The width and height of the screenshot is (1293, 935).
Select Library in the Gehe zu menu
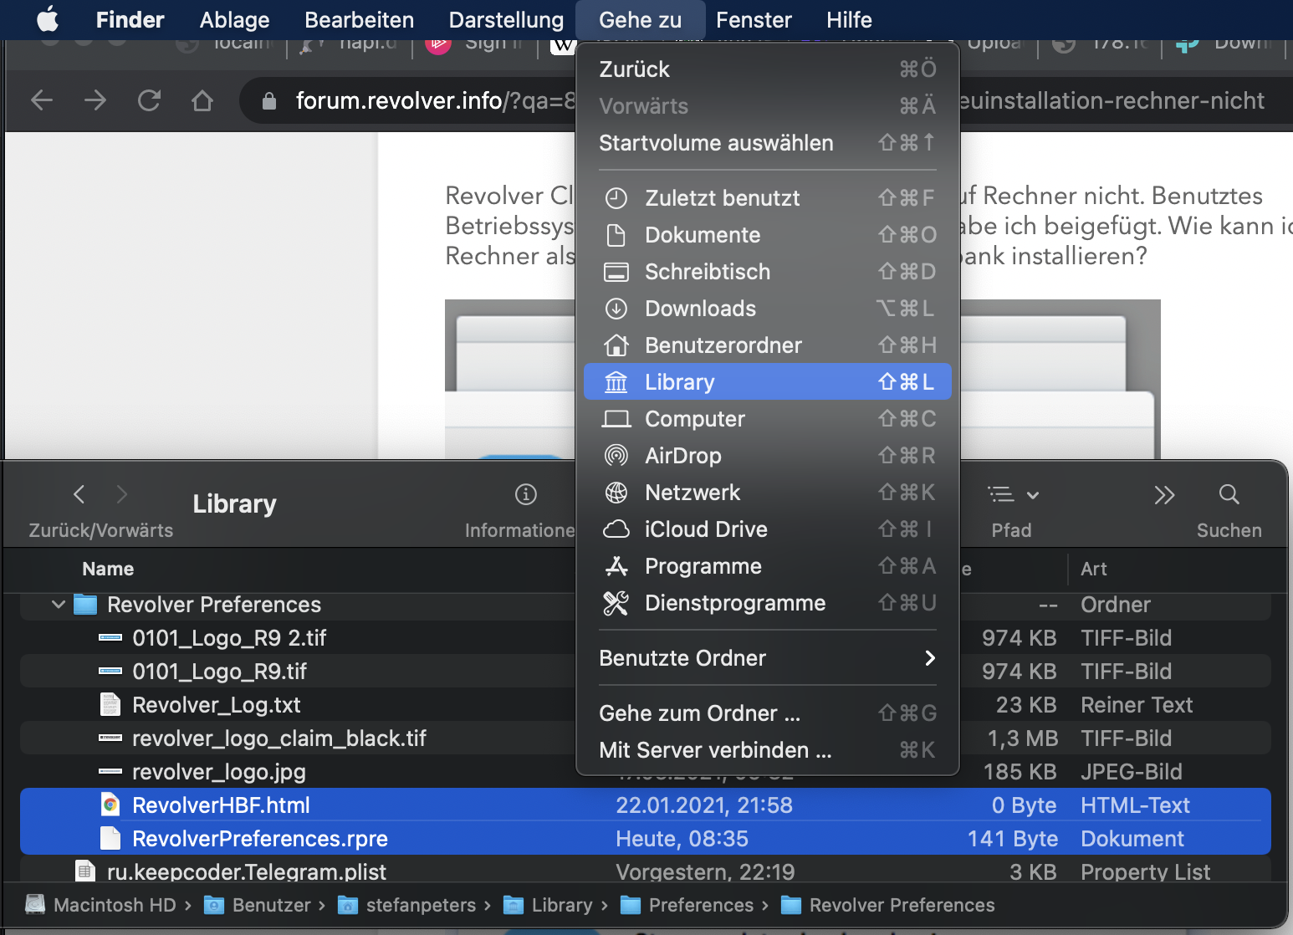(x=766, y=382)
